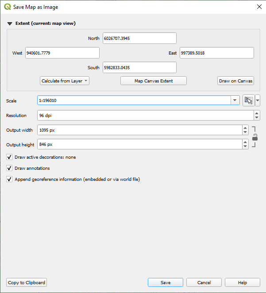Cancel the image export dialog

tap(204, 282)
